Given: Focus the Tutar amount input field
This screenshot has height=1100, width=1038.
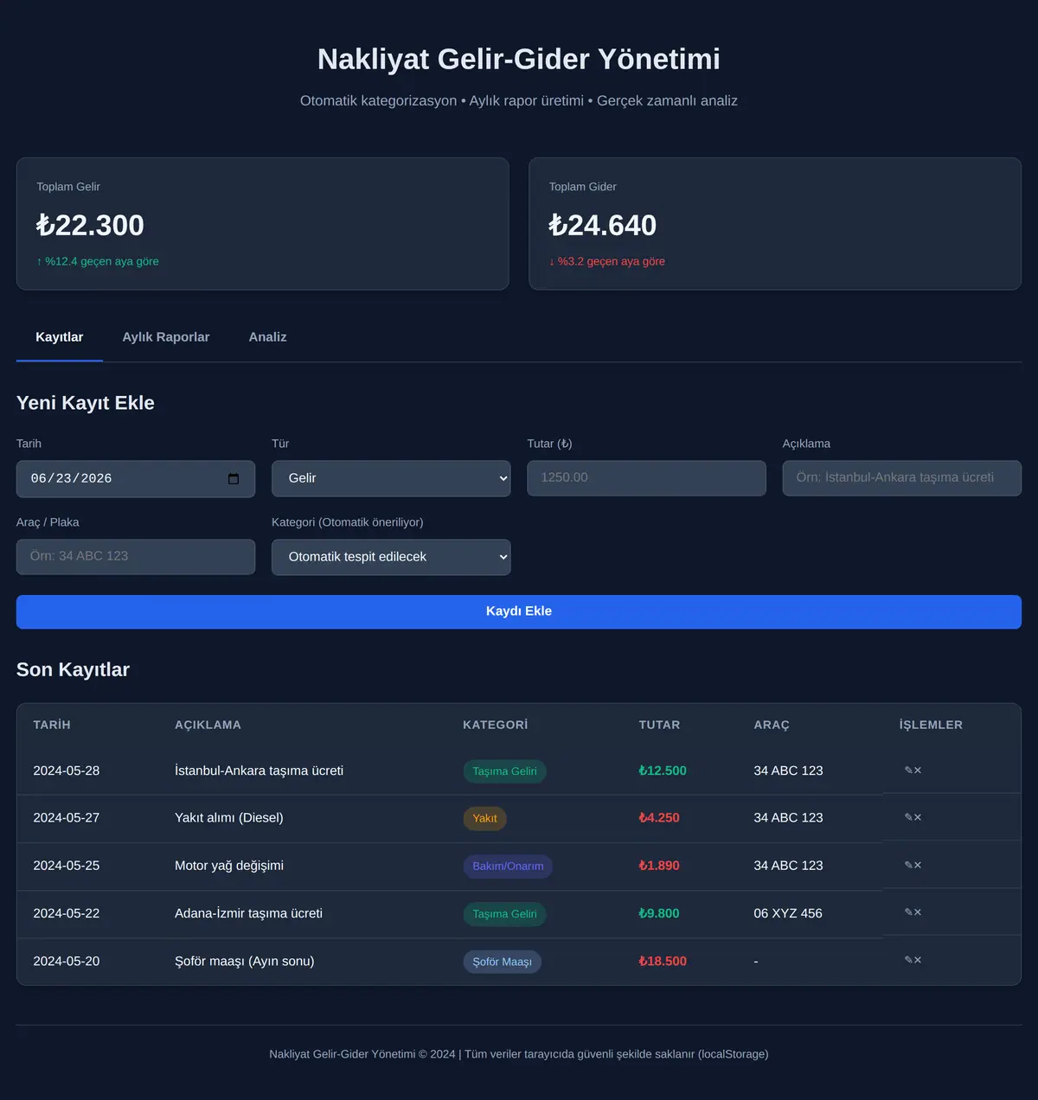Looking at the screenshot, I should (x=646, y=477).
